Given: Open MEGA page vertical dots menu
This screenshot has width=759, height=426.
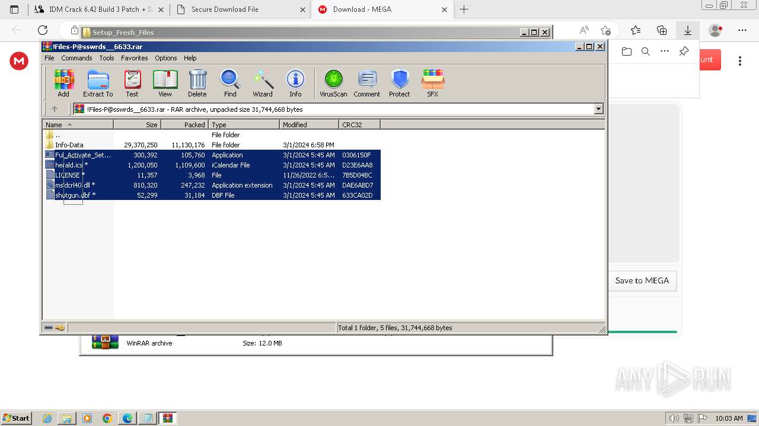Looking at the screenshot, I should tap(740, 61).
